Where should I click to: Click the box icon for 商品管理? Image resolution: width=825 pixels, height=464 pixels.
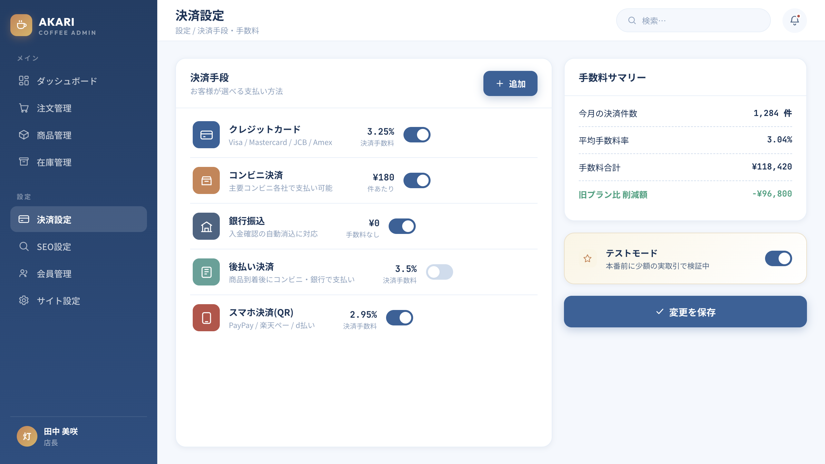click(24, 135)
